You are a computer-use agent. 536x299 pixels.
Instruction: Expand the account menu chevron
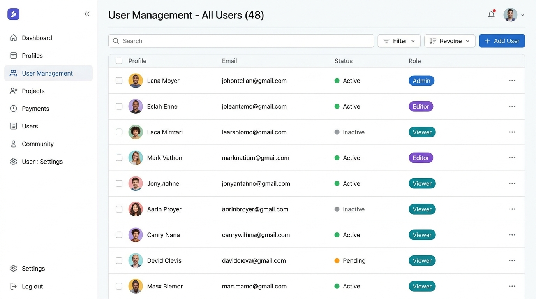[x=523, y=15]
